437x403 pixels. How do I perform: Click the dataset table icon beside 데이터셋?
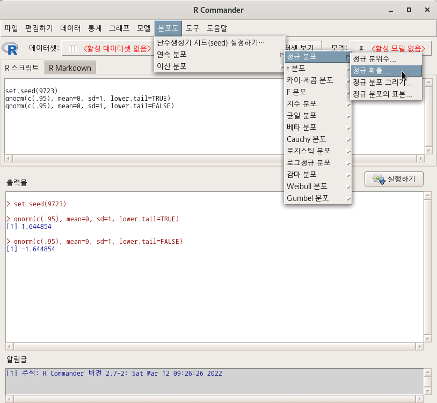click(x=72, y=49)
